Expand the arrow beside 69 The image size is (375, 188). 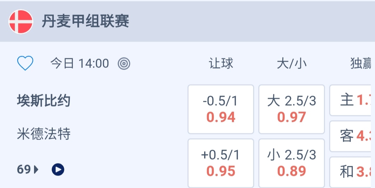pos(36,170)
